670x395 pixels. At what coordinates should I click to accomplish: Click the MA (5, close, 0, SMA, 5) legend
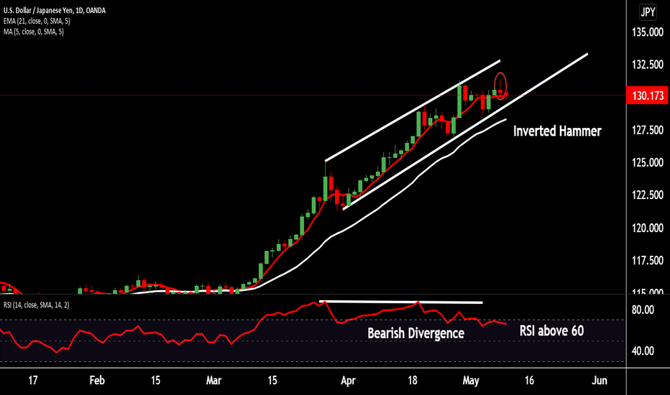pos(34,32)
